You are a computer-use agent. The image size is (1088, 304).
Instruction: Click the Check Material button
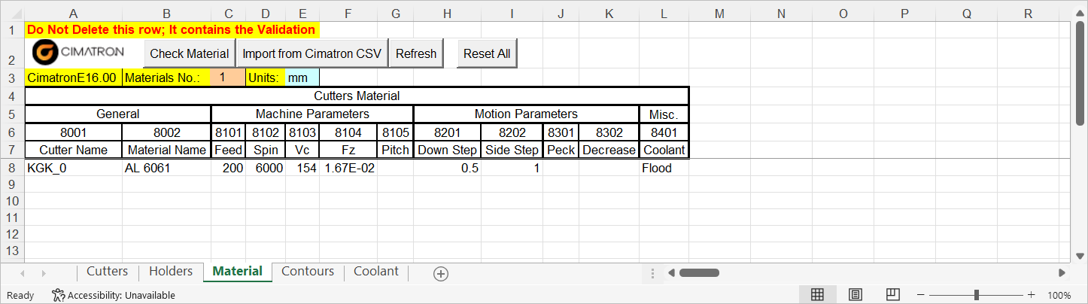[x=189, y=53]
